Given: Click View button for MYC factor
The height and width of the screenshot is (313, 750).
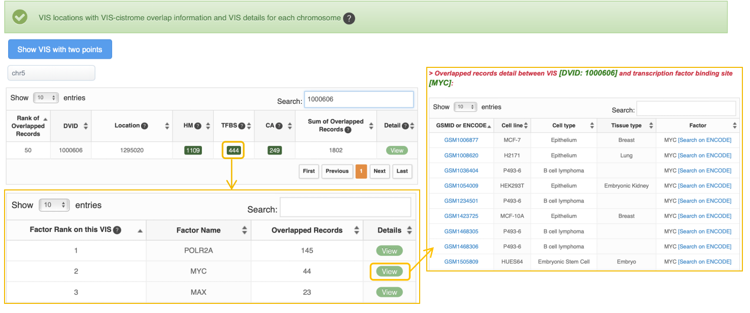Looking at the screenshot, I should (x=389, y=271).
